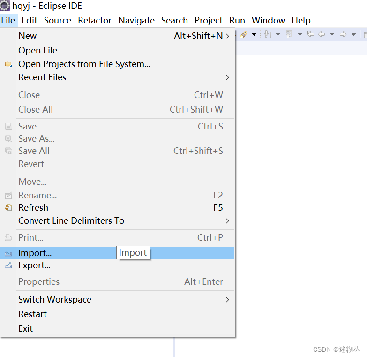Click the Back navigation arrow icon
The height and width of the screenshot is (357, 367).
322,34
